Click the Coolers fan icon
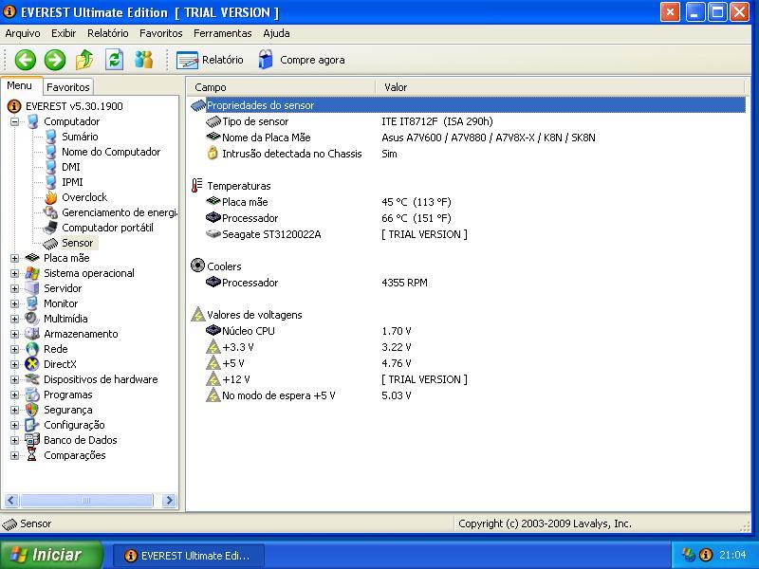 [197, 266]
